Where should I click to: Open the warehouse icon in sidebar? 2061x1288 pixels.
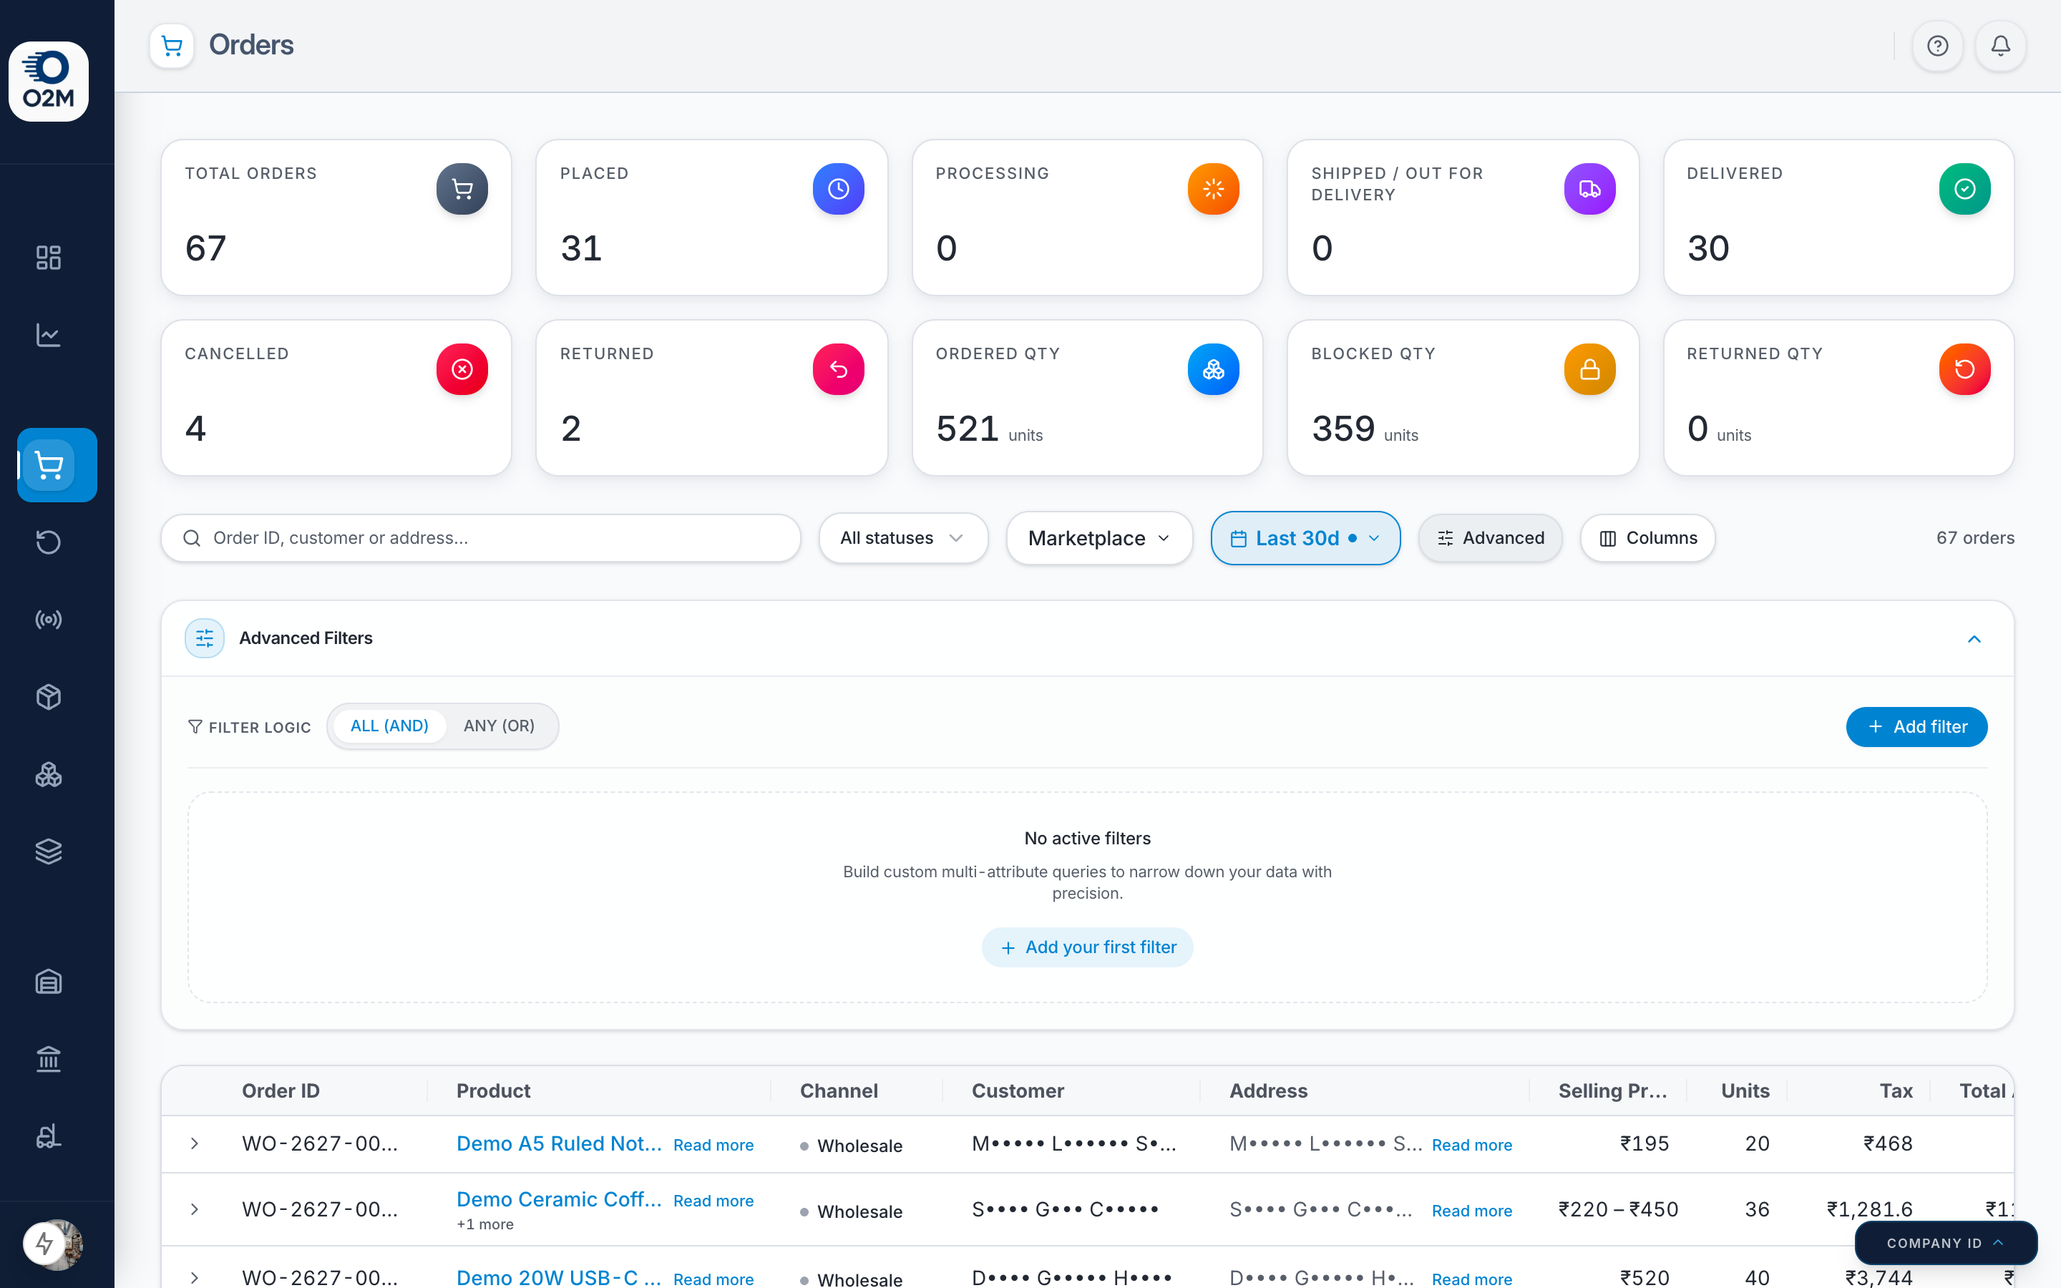(49, 981)
